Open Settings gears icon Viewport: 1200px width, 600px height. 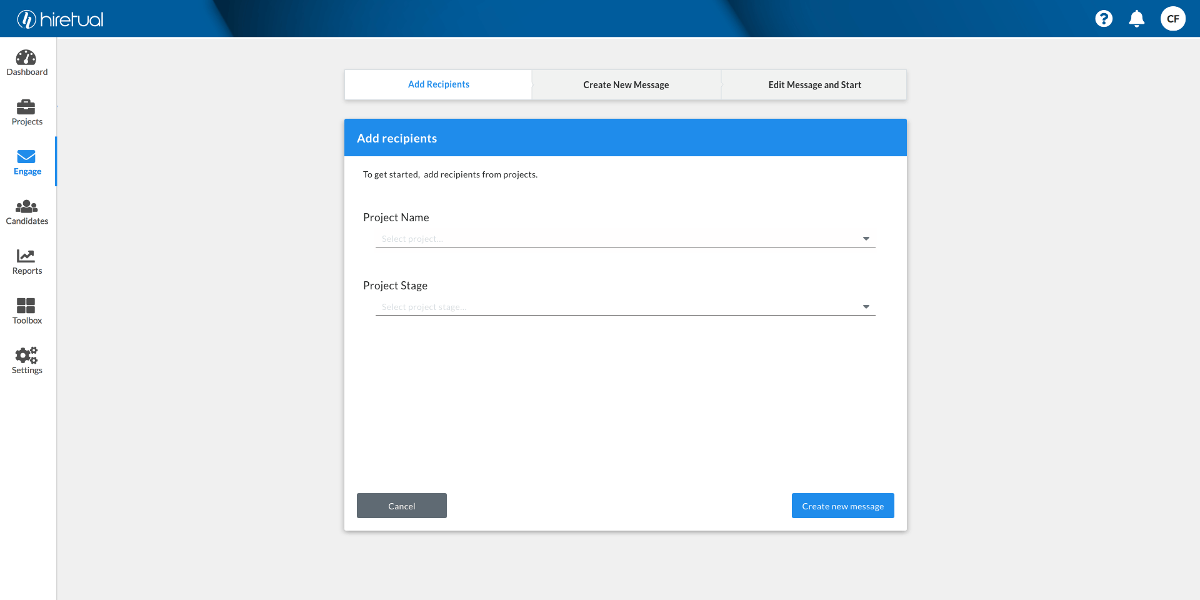(x=26, y=355)
